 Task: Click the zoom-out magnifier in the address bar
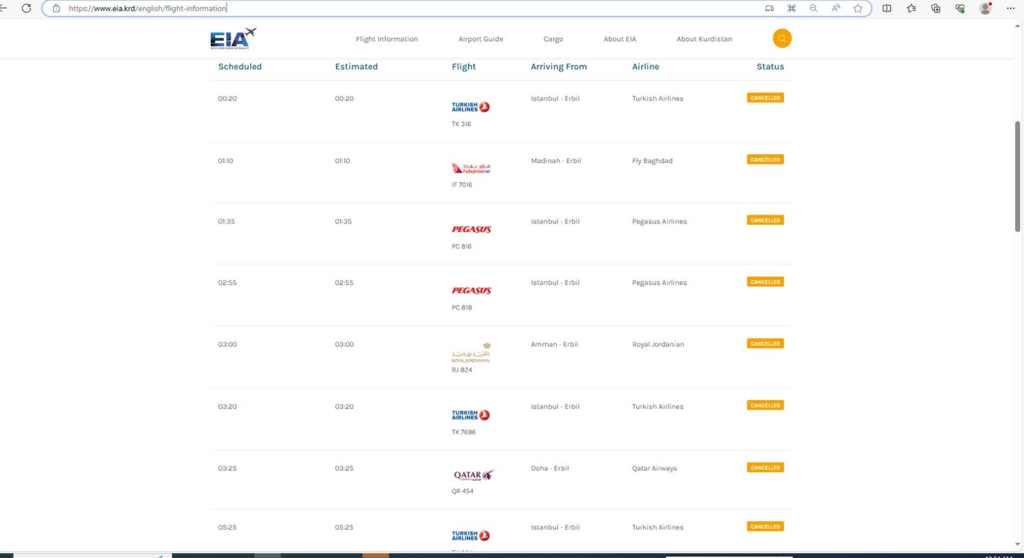pyautogui.click(x=813, y=8)
